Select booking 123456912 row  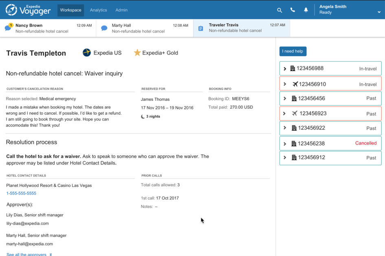point(330,158)
